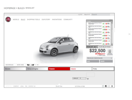Collapse the Wishlist (8) panel tab
The height and width of the screenshot is (100, 132).
pyautogui.click(x=92, y=47)
